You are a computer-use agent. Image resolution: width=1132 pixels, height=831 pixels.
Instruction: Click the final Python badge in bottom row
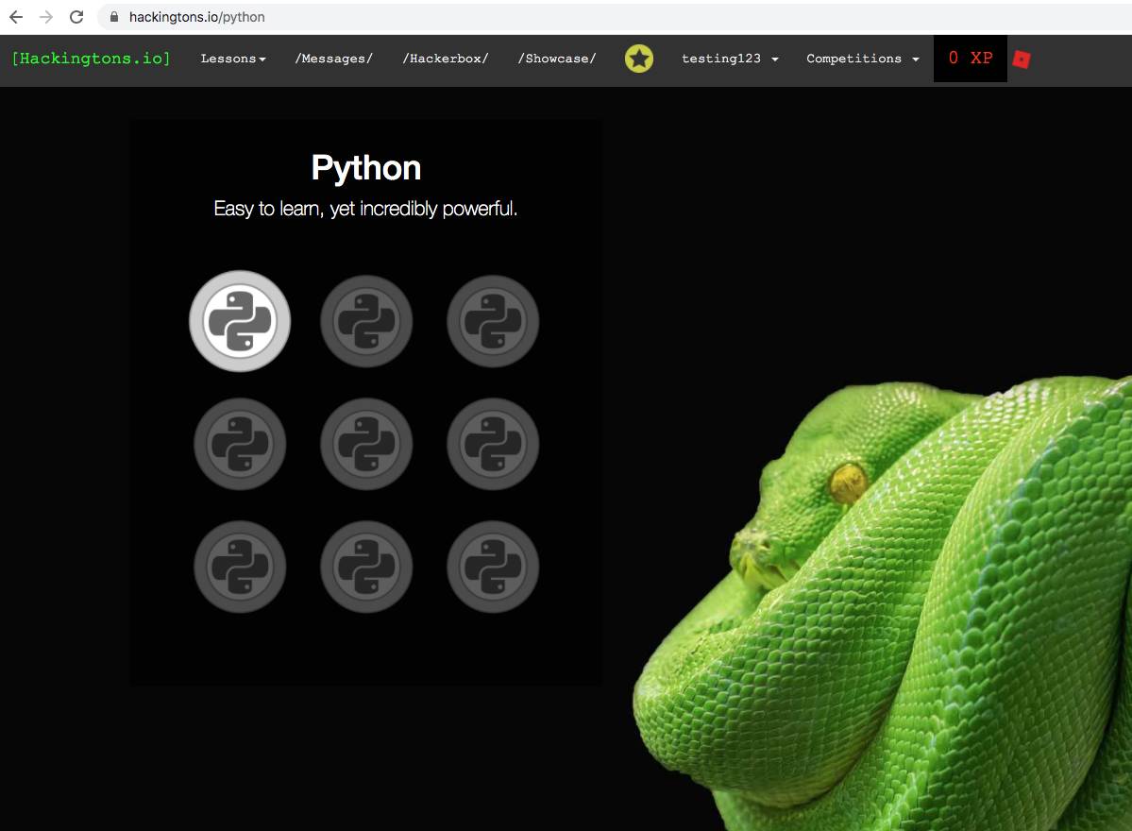pos(492,567)
